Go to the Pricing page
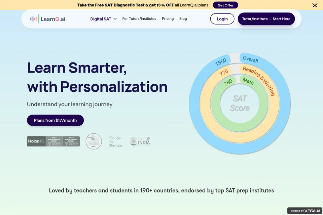This screenshot has height=215, width=323. pos(168,19)
